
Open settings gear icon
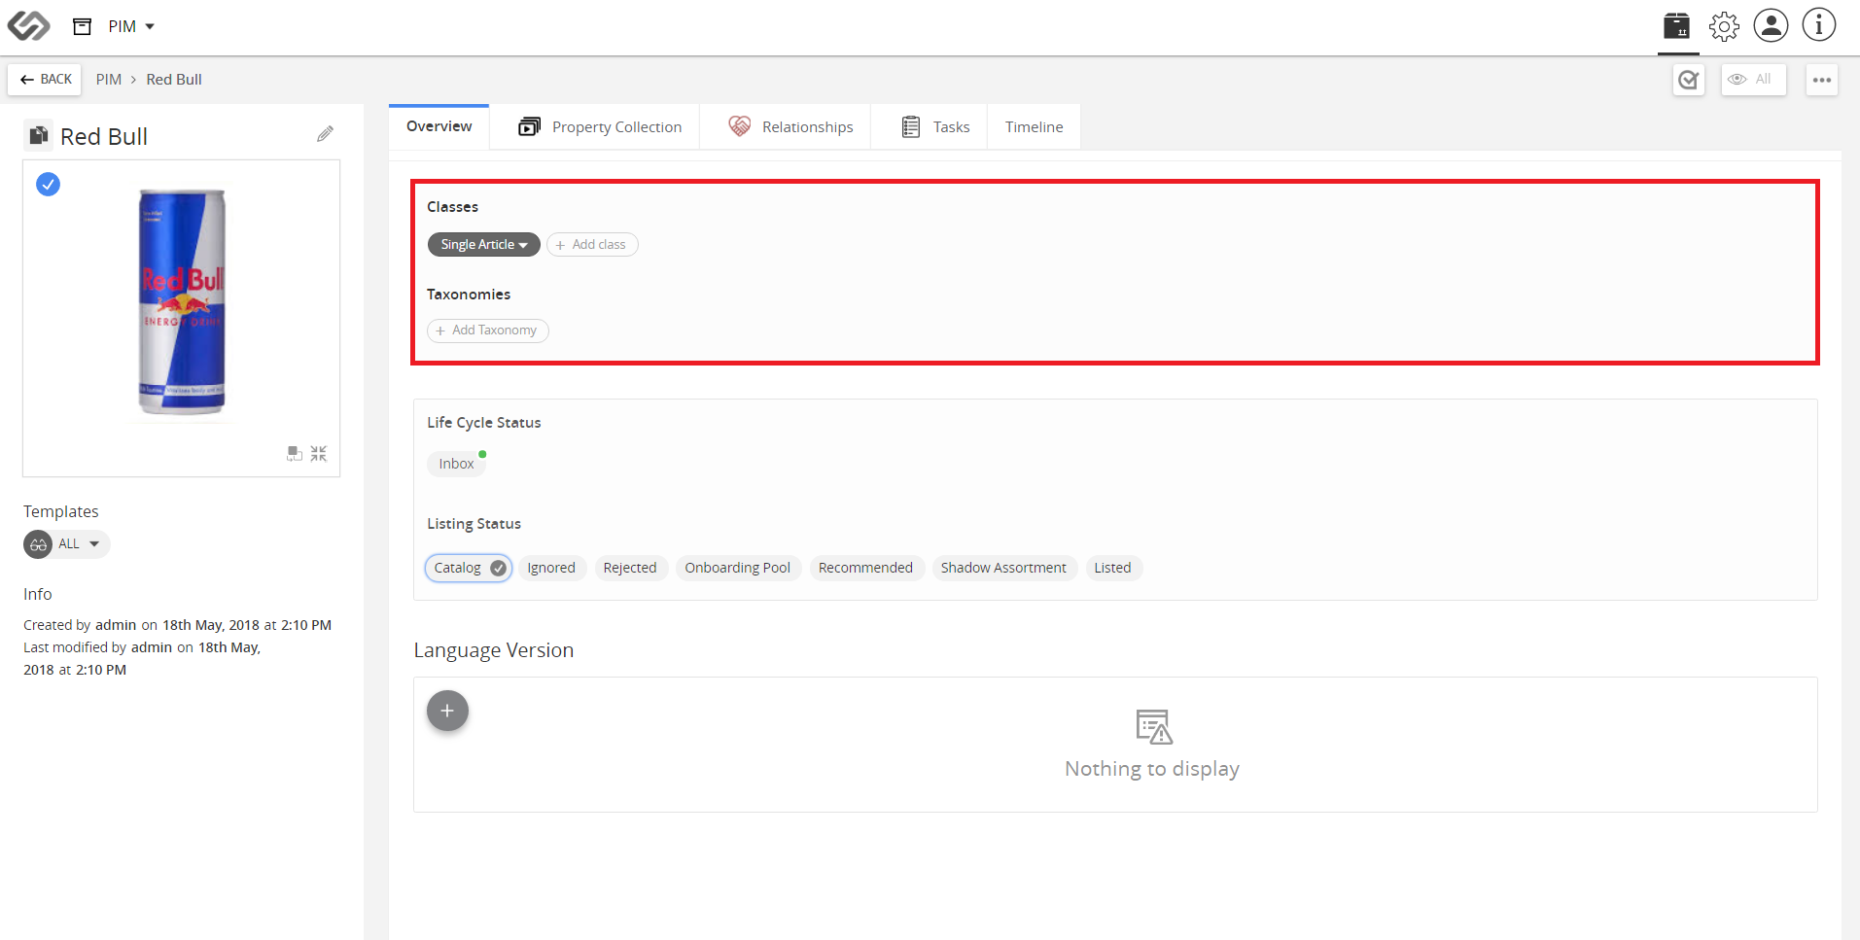(x=1724, y=26)
